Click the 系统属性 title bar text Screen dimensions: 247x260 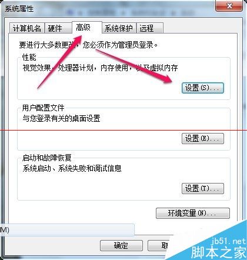tap(19, 9)
